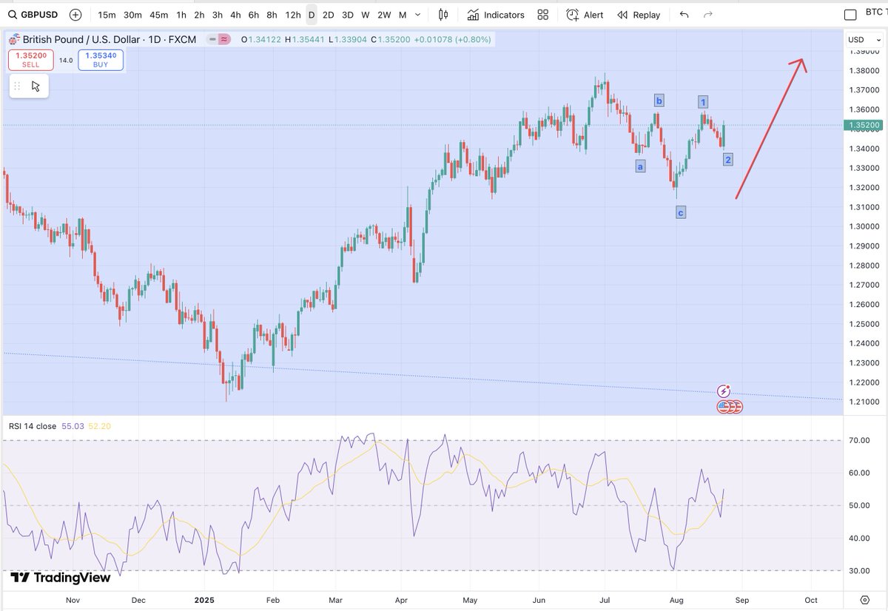Expand the timeframe chevron after M

coord(416,14)
